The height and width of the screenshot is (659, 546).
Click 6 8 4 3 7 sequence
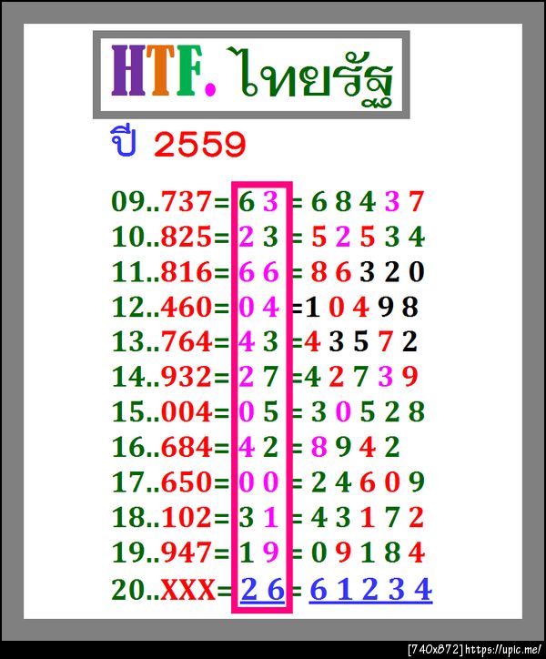368,201
